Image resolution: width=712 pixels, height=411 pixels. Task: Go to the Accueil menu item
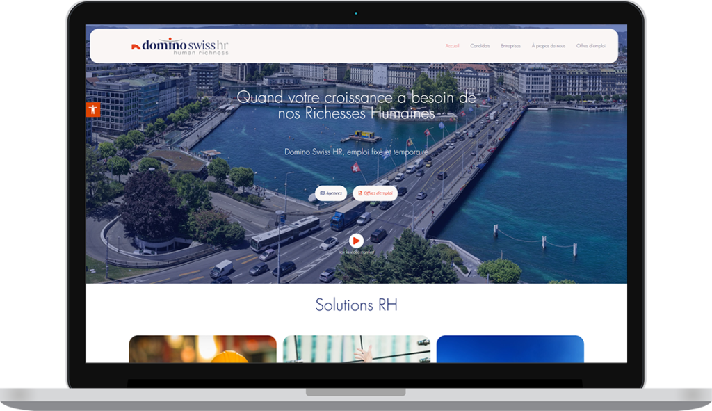click(452, 46)
